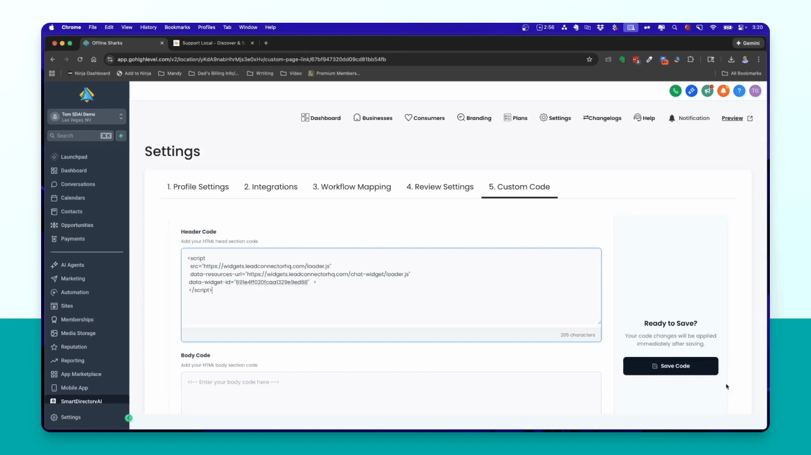Click the blue question mark help icon
811x455 pixels.
coord(739,91)
